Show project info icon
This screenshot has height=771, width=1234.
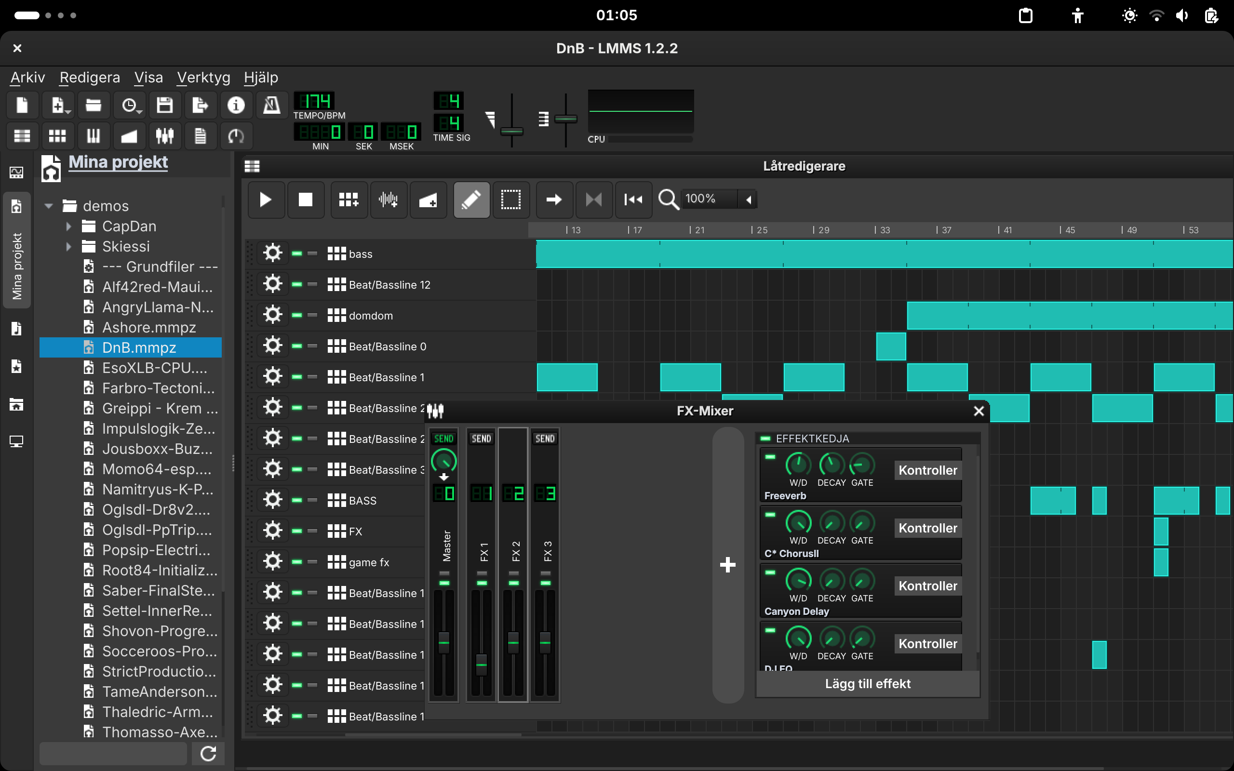[236, 106]
